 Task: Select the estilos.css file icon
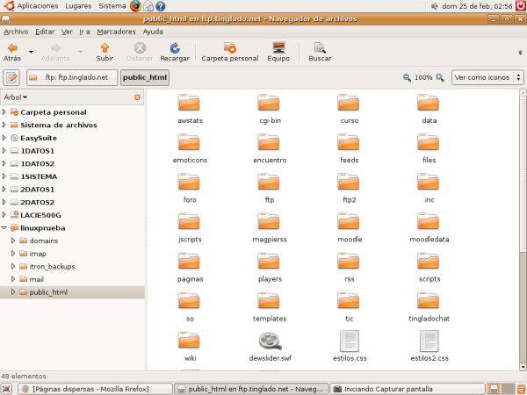click(350, 341)
